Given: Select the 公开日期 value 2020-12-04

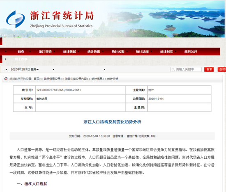Looking at the screenshot, I should click(156, 99).
